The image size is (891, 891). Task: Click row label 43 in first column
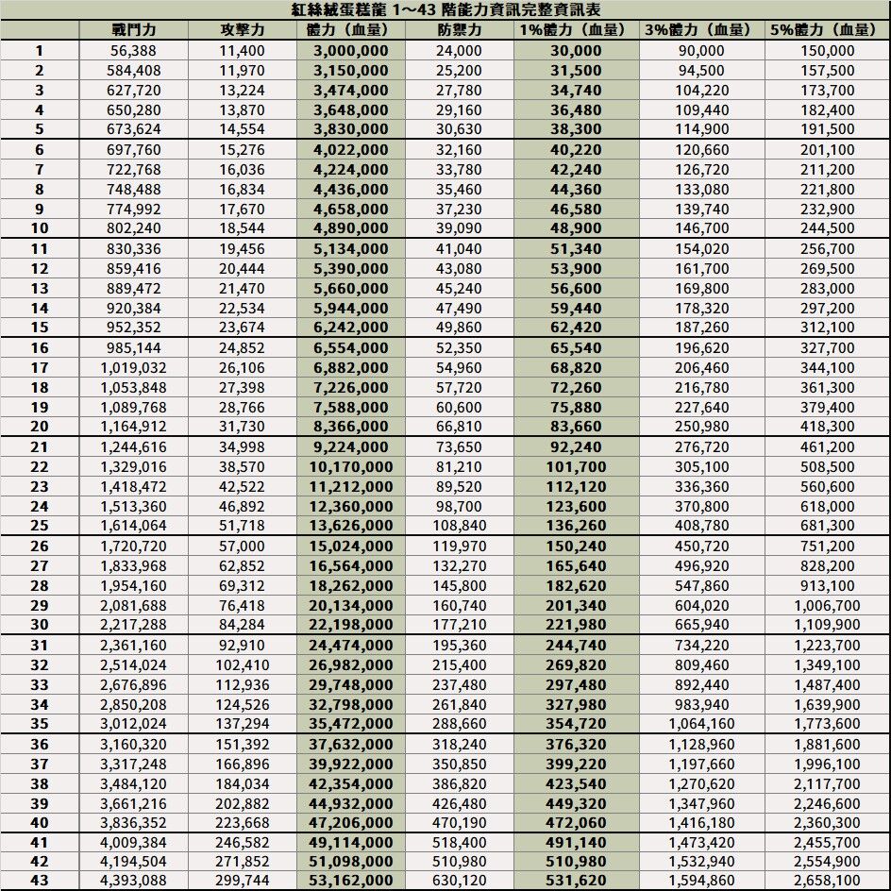[40, 881]
